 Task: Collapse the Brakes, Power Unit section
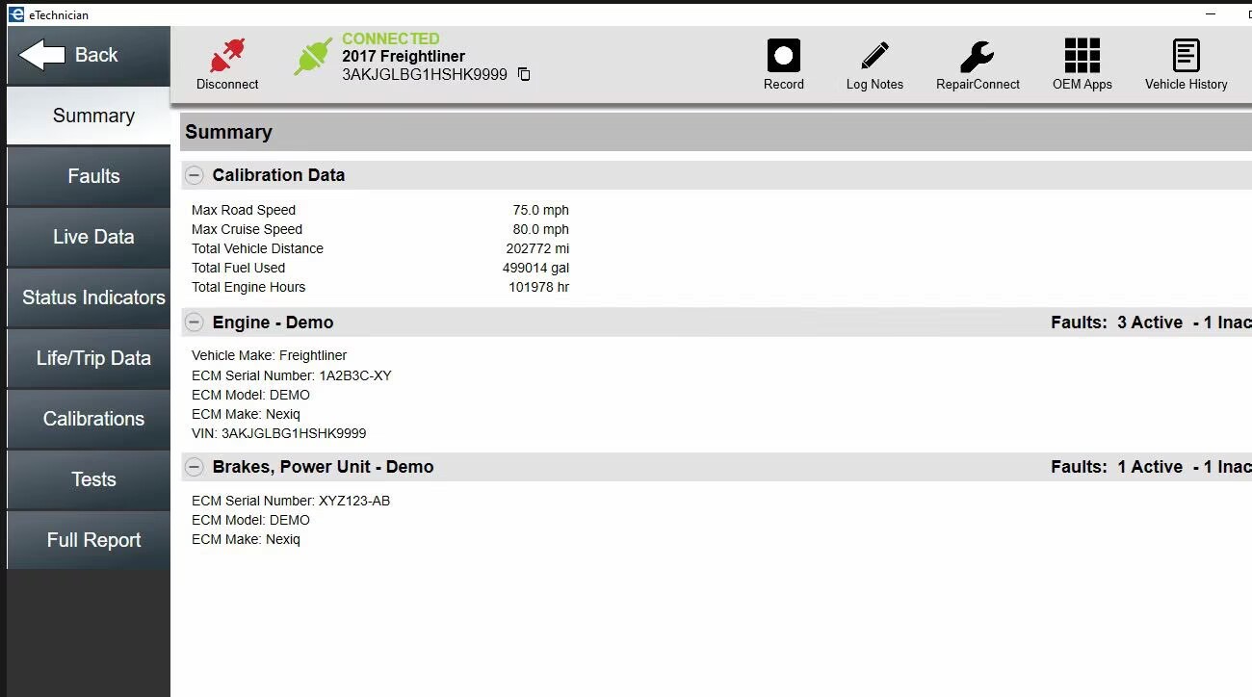coord(195,467)
